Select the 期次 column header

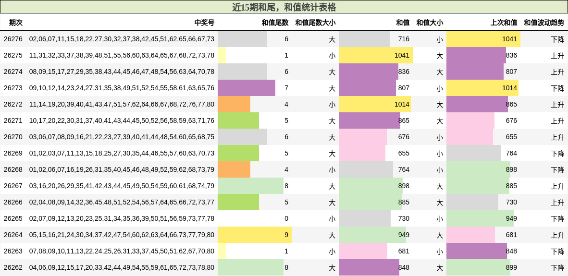pyautogui.click(x=16, y=23)
